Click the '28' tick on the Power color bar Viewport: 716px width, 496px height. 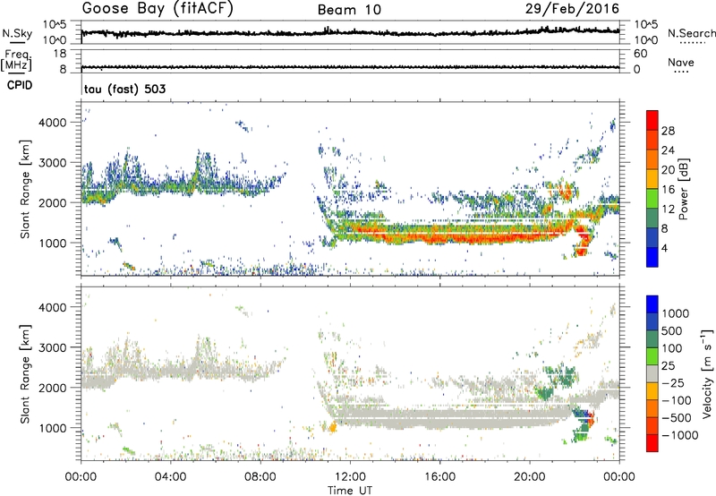(x=668, y=131)
